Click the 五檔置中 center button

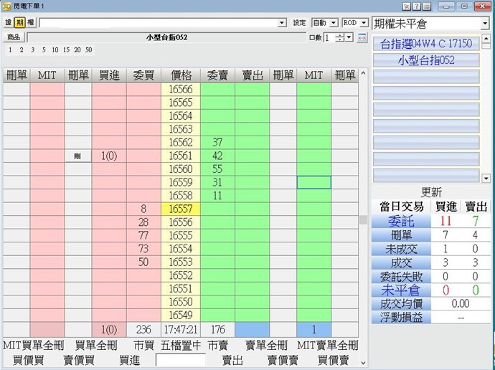(x=181, y=346)
